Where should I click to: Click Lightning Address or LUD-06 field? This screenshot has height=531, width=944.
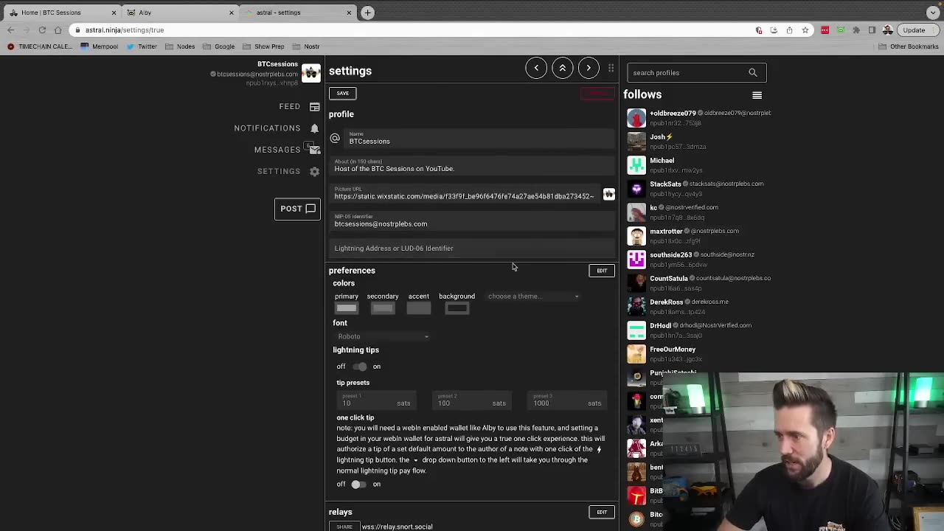tap(472, 249)
